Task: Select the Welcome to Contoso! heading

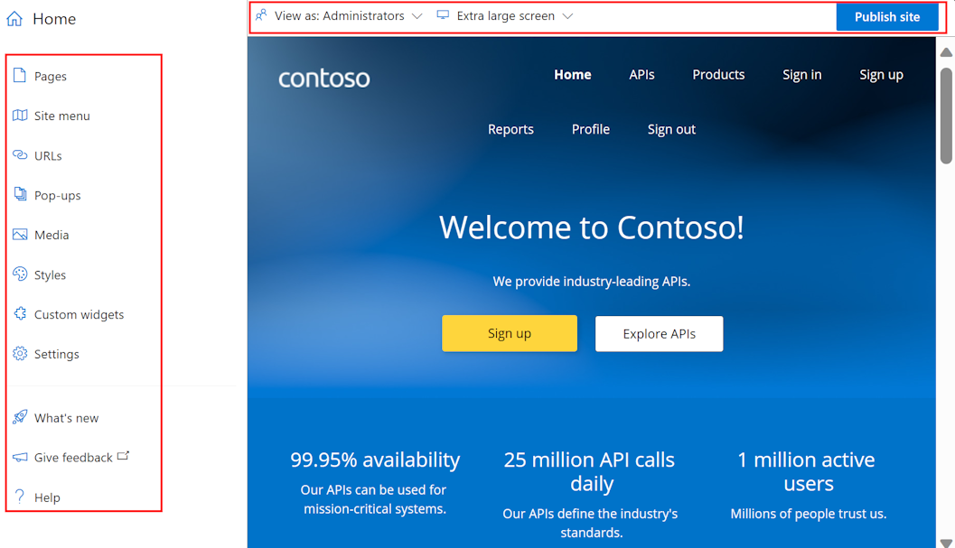Action: [592, 228]
